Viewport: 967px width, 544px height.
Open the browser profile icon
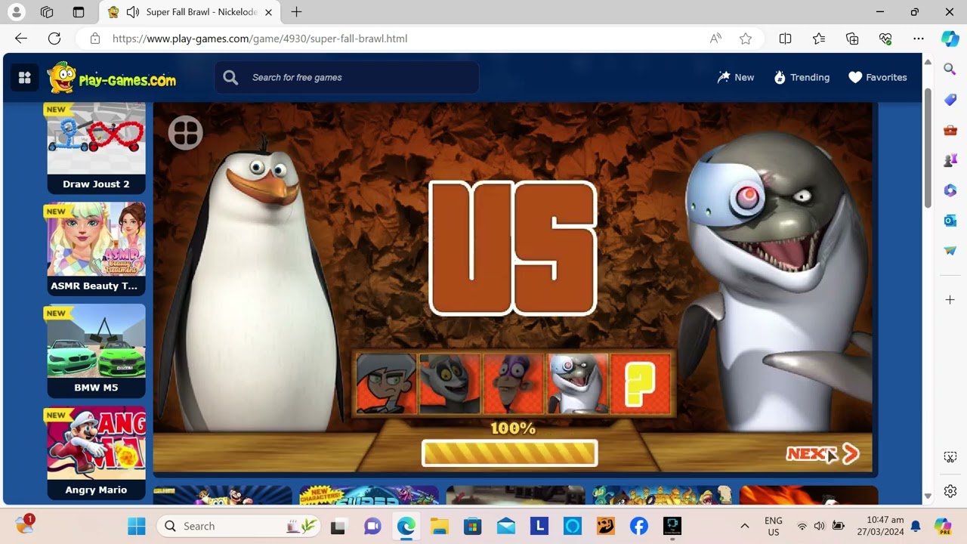16,12
